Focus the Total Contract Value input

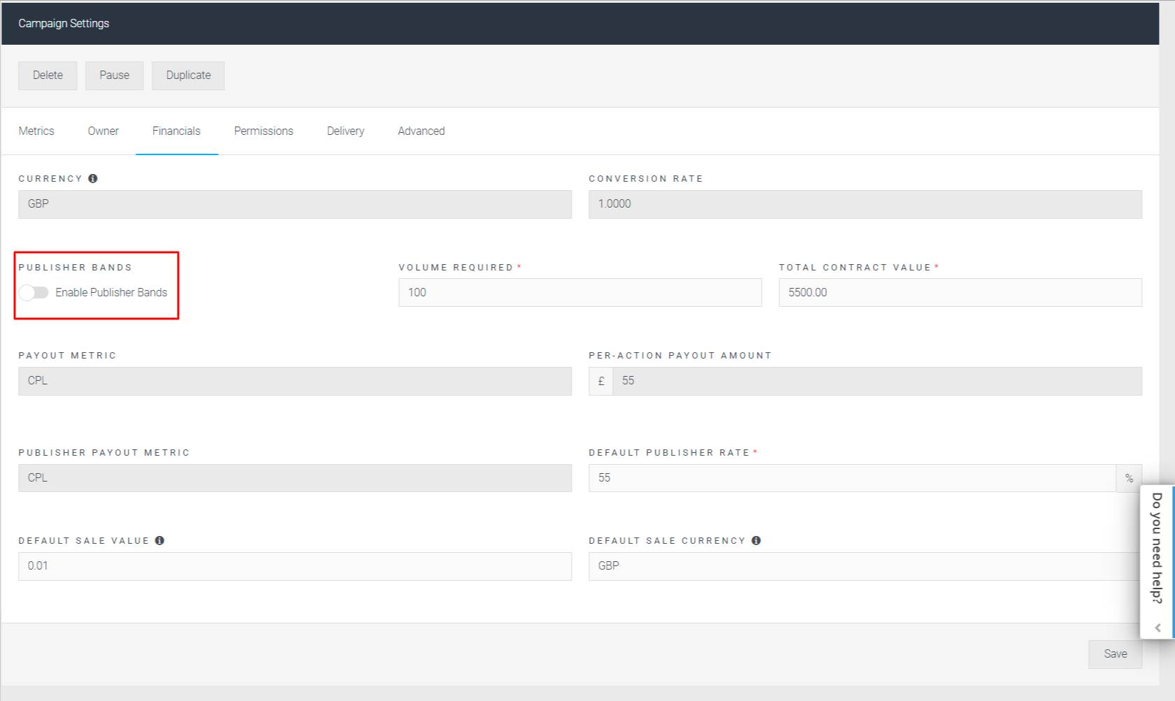point(960,293)
